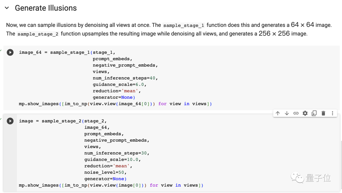The image size is (342, 193).
Task: Mirror cell in tab icon
Action: [x=314, y=113]
